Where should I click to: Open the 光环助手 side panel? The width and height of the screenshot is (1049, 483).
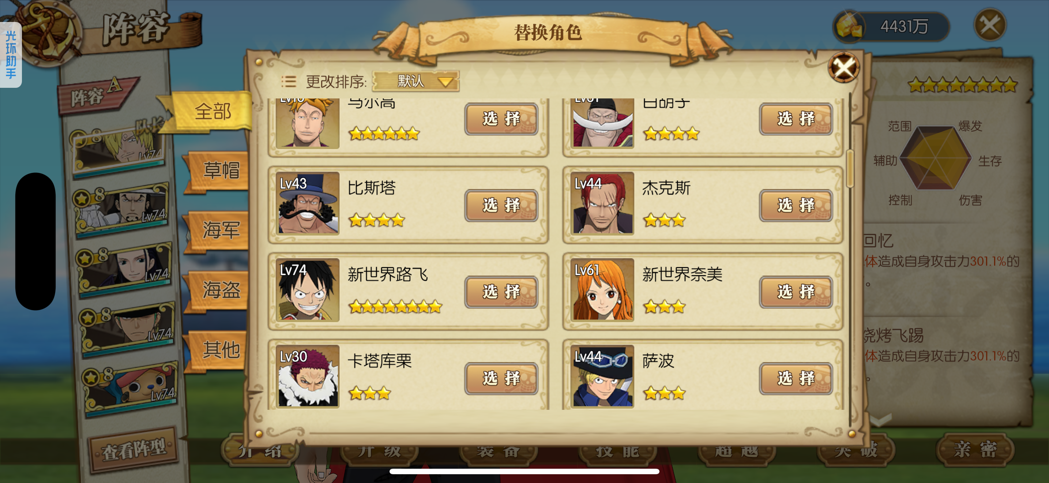(x=11, y=55)
